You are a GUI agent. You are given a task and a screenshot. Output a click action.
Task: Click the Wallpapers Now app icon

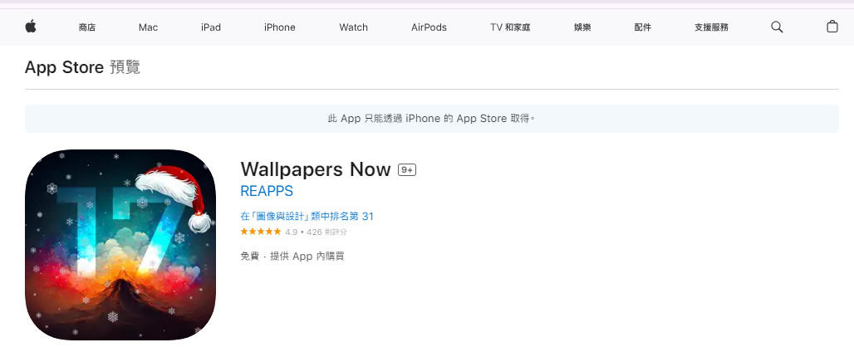pos(120,245)
